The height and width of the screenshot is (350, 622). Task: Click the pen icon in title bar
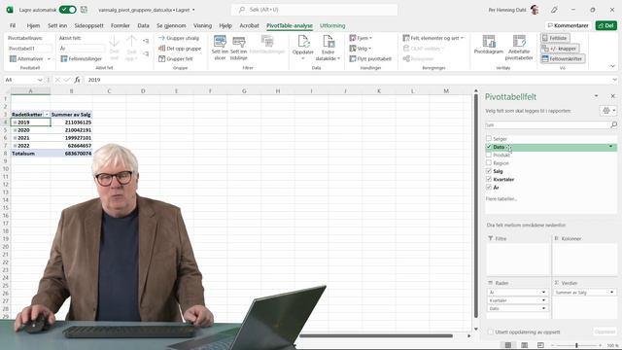coord(554,10)
